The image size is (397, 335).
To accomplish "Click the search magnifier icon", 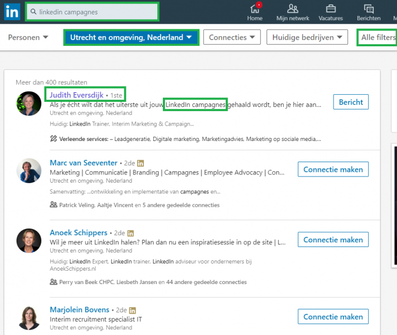I will (x=34, y=12).
